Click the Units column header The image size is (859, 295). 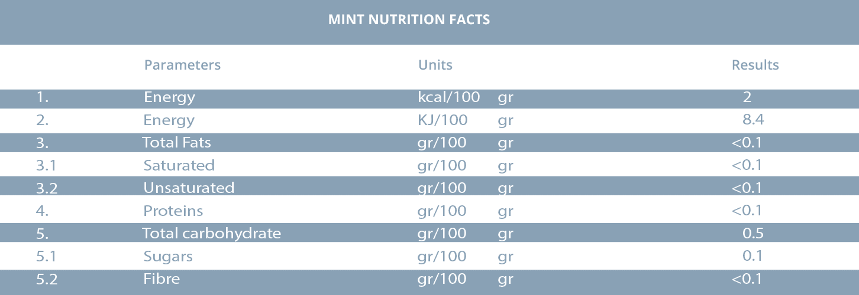coord(435,65)
